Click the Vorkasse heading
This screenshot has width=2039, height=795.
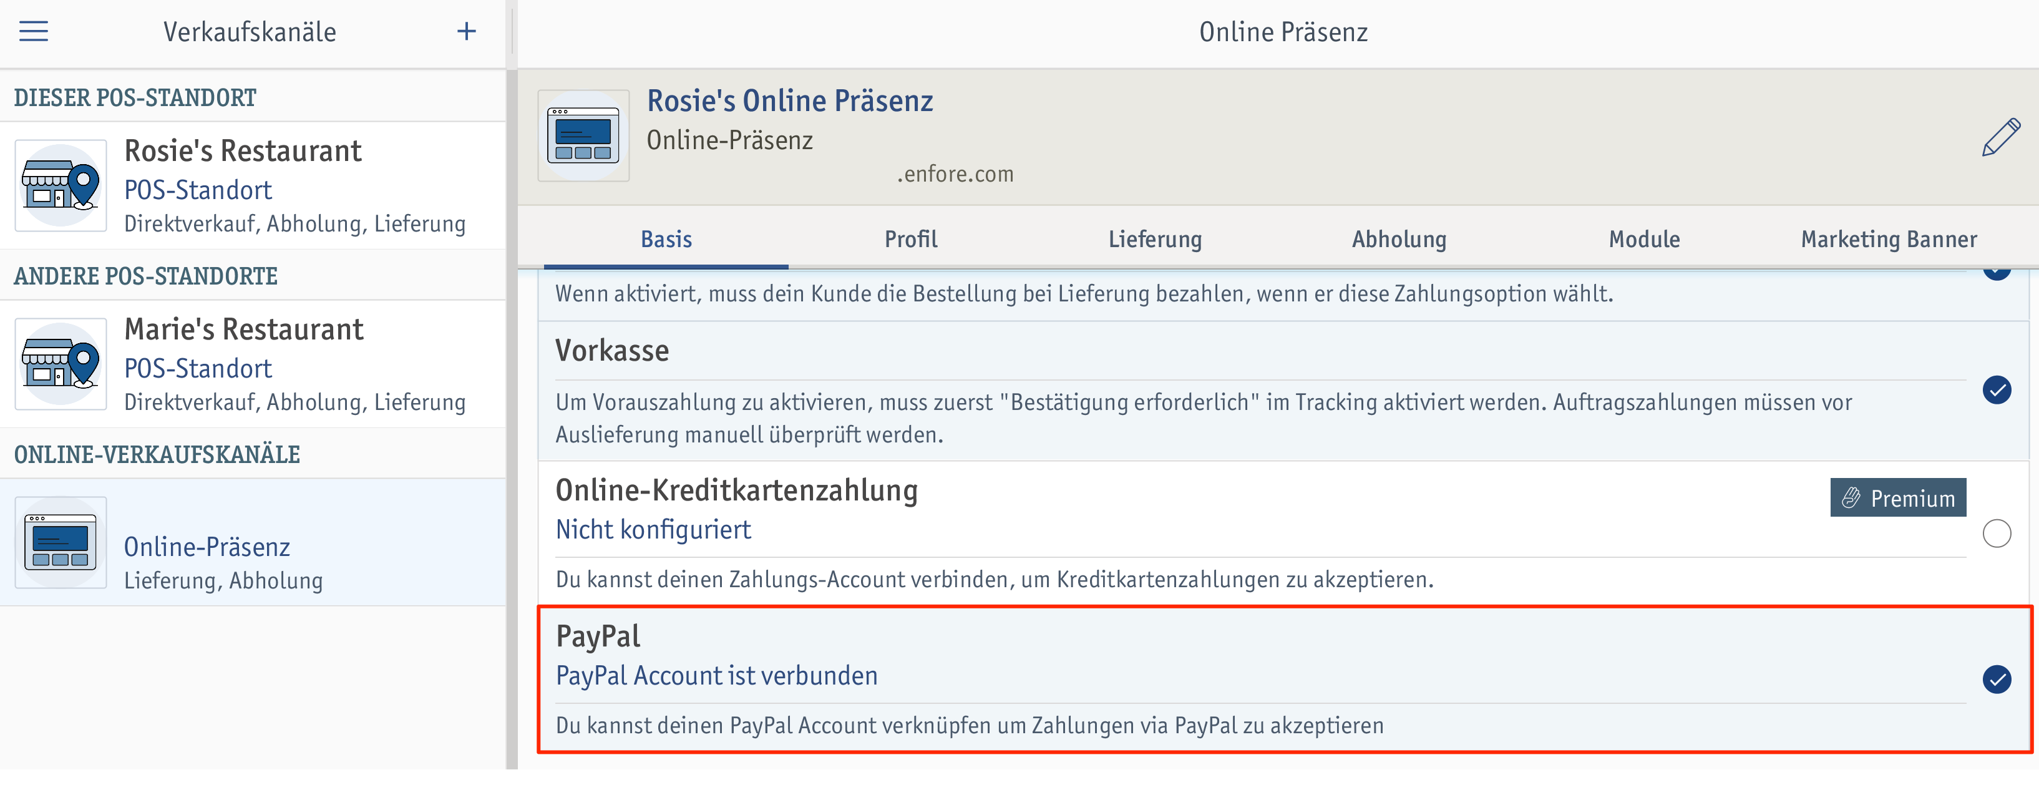pyautogui.click(x=612, y=351)
